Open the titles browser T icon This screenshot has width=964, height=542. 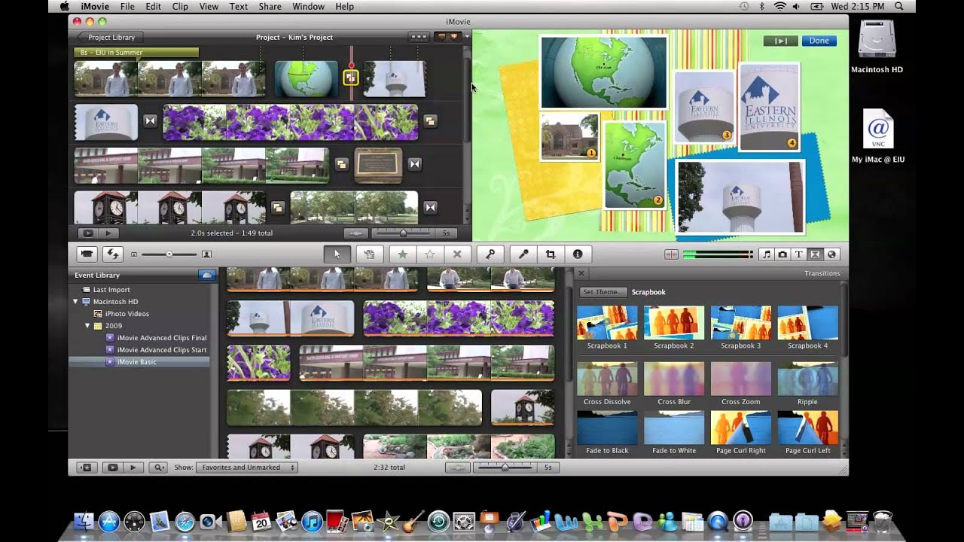click(x=799, y=254)
